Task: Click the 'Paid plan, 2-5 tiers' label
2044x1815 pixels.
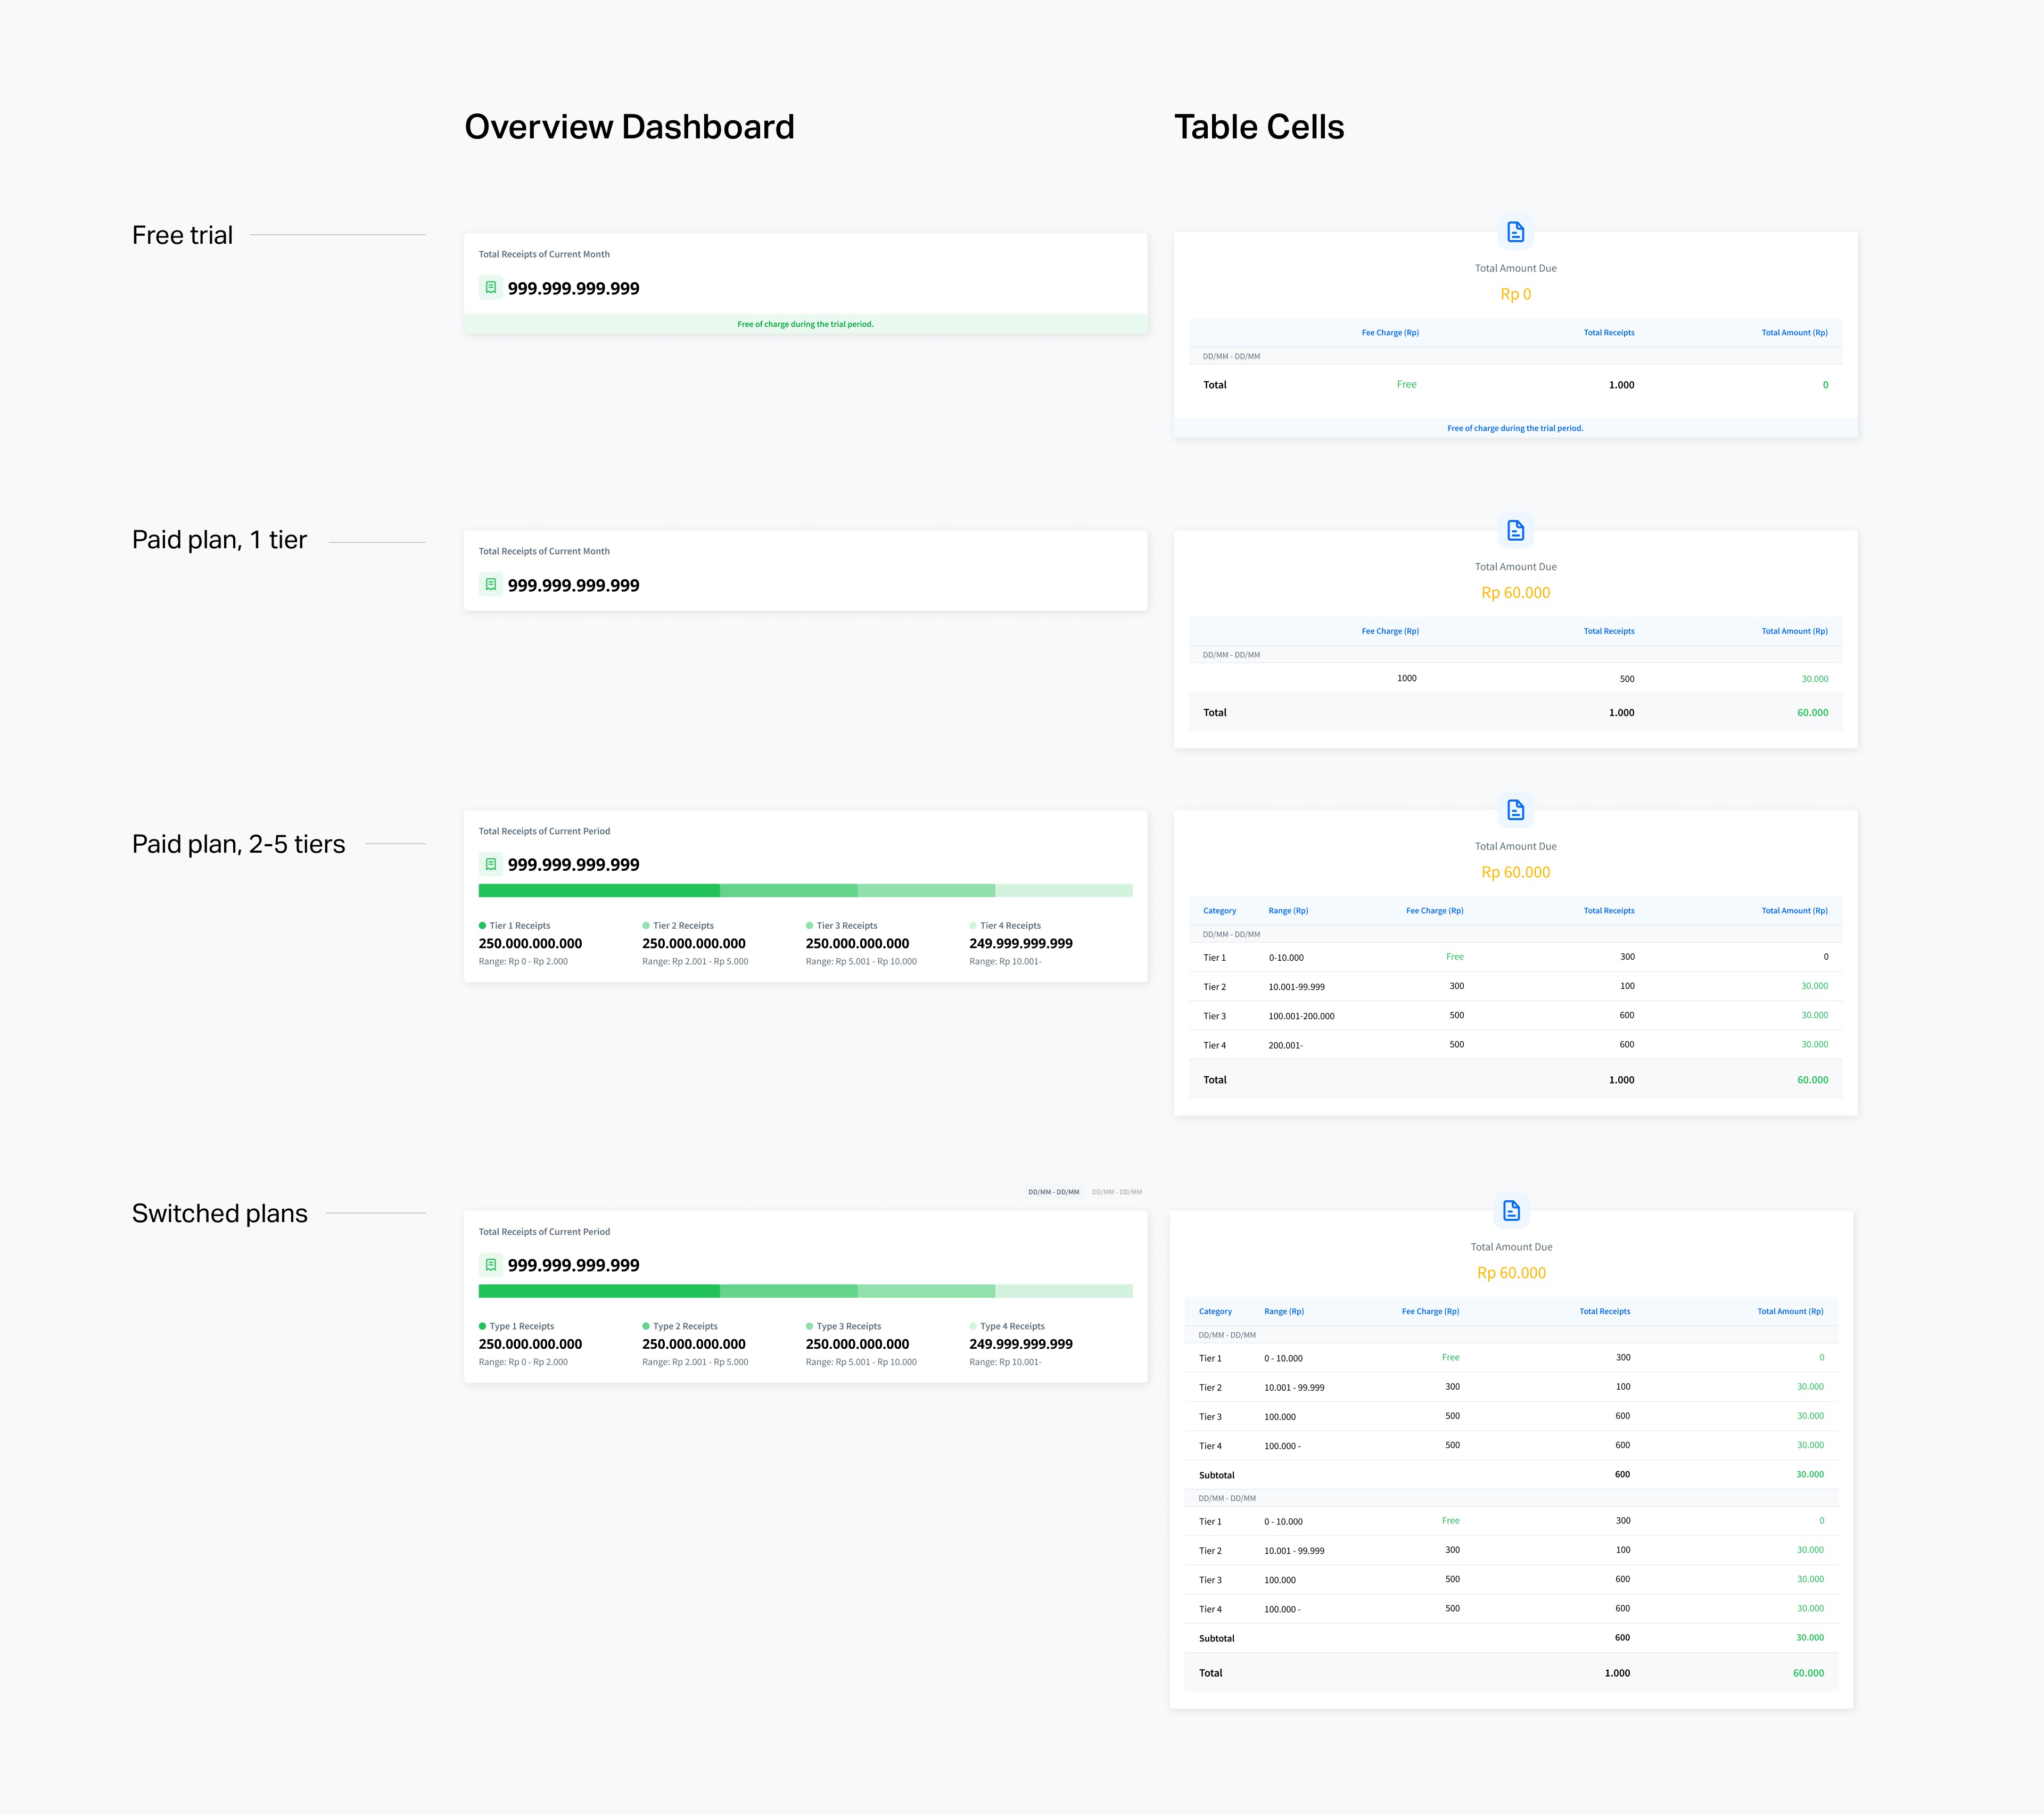Action: coord(238,844)
